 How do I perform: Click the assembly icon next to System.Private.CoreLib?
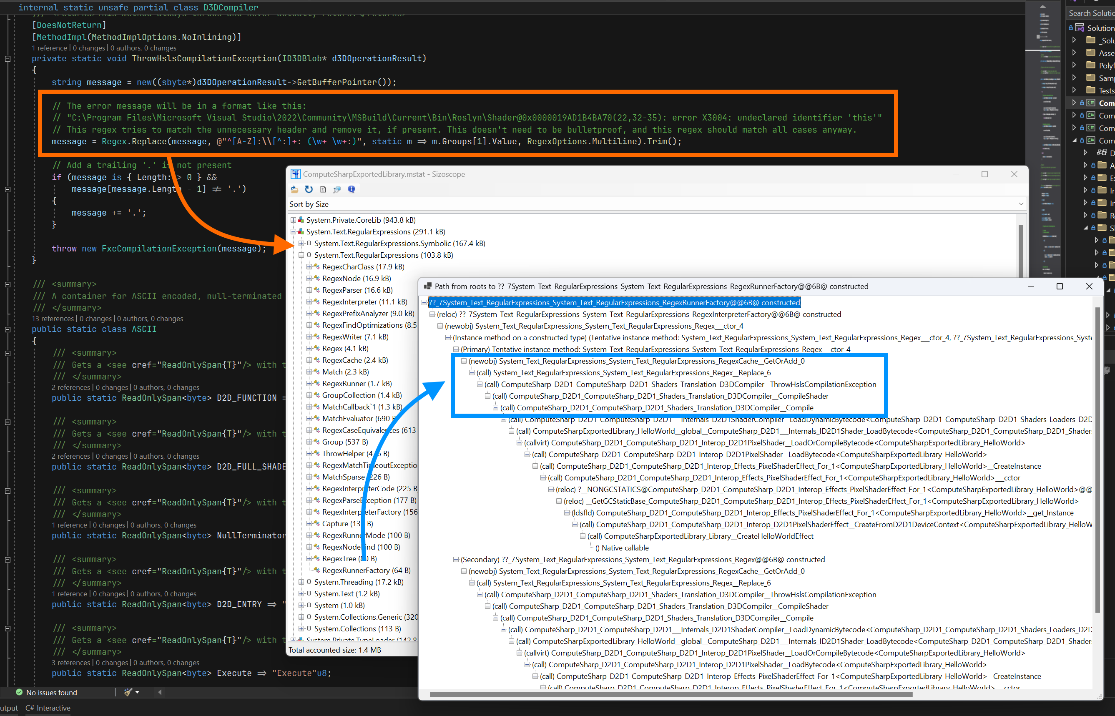(x=300, y=219)
